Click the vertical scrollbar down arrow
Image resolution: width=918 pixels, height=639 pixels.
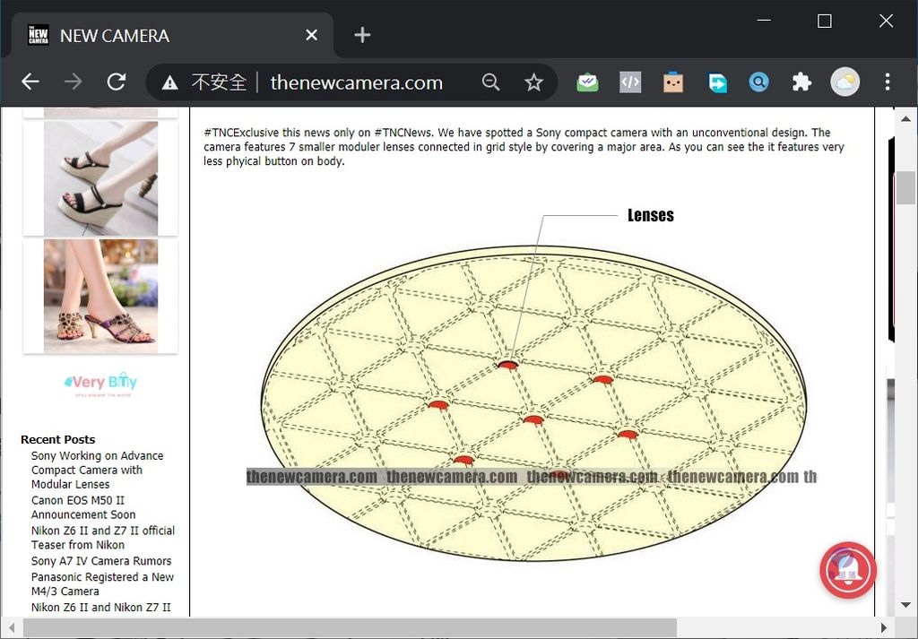click(x=905, y=605)
